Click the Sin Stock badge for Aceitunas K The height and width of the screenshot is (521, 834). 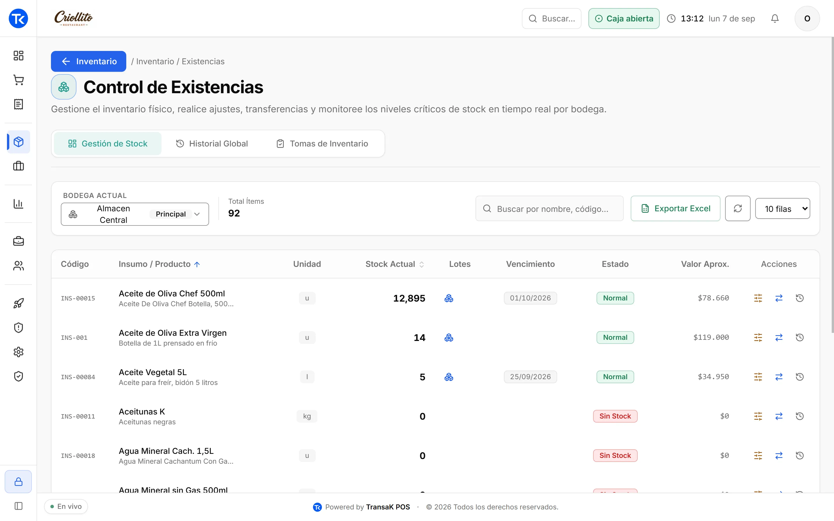[x=615, y=416]
